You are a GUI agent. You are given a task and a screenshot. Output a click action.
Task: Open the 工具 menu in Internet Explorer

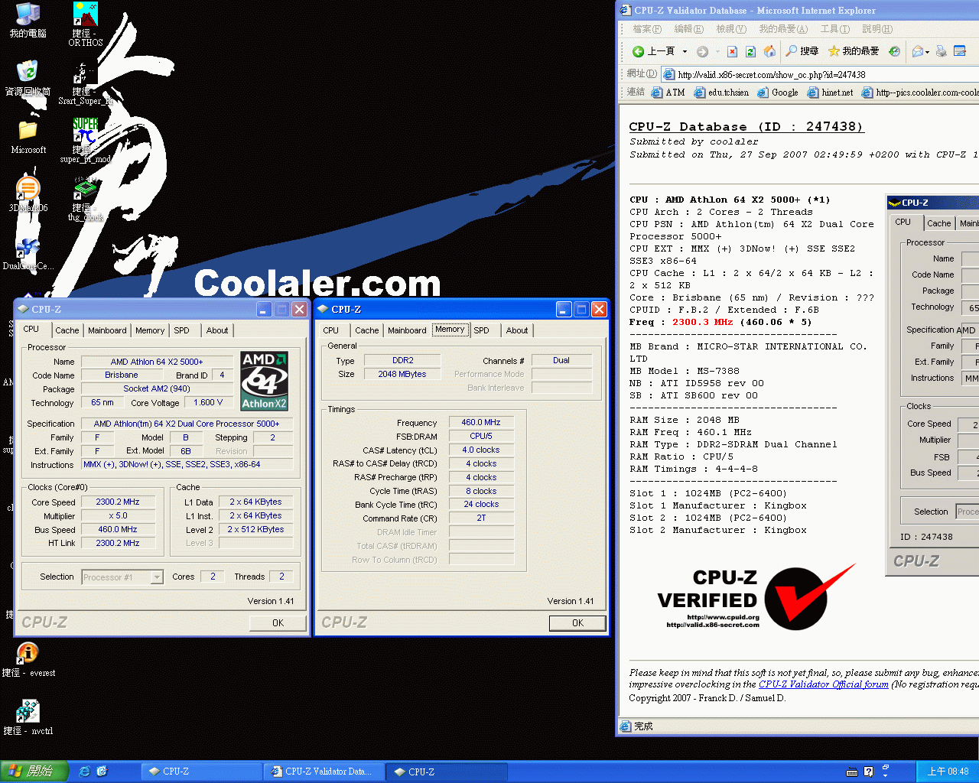tap(834, 29)
